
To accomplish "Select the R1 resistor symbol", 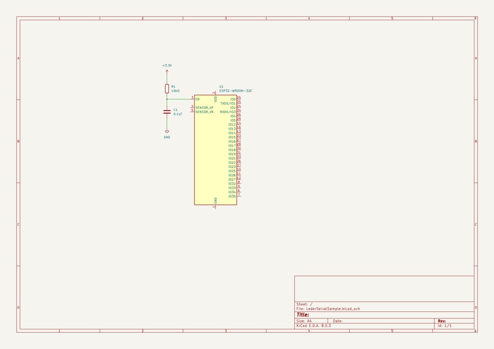I will [x=166, y=88].
